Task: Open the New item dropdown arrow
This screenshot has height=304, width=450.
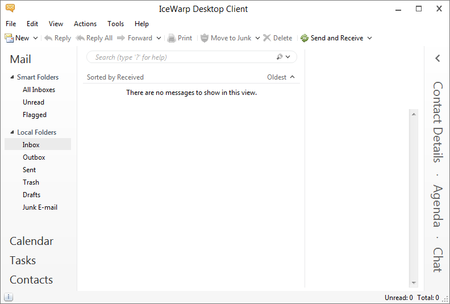Action: point(35,38)
